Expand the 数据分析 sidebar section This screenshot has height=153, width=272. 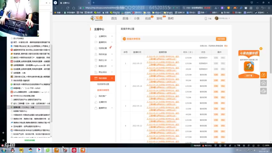(x=103, y=66)
